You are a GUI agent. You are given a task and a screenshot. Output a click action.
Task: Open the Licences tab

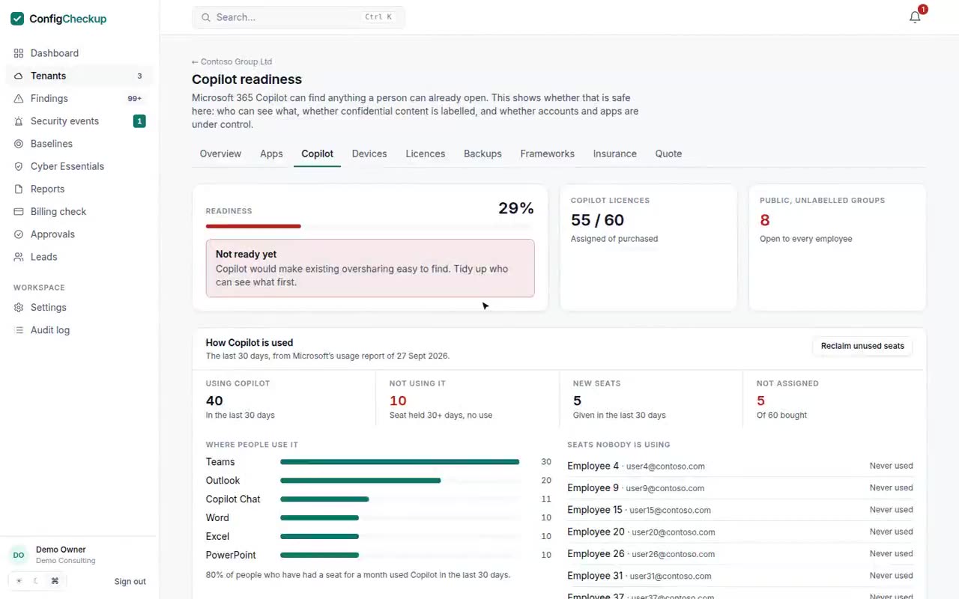point(426,153)
